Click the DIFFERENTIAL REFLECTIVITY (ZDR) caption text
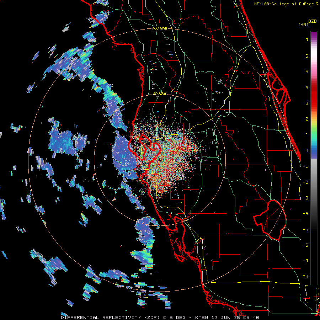The width and height of the screenshot is (320, 320). click(111, 318)
